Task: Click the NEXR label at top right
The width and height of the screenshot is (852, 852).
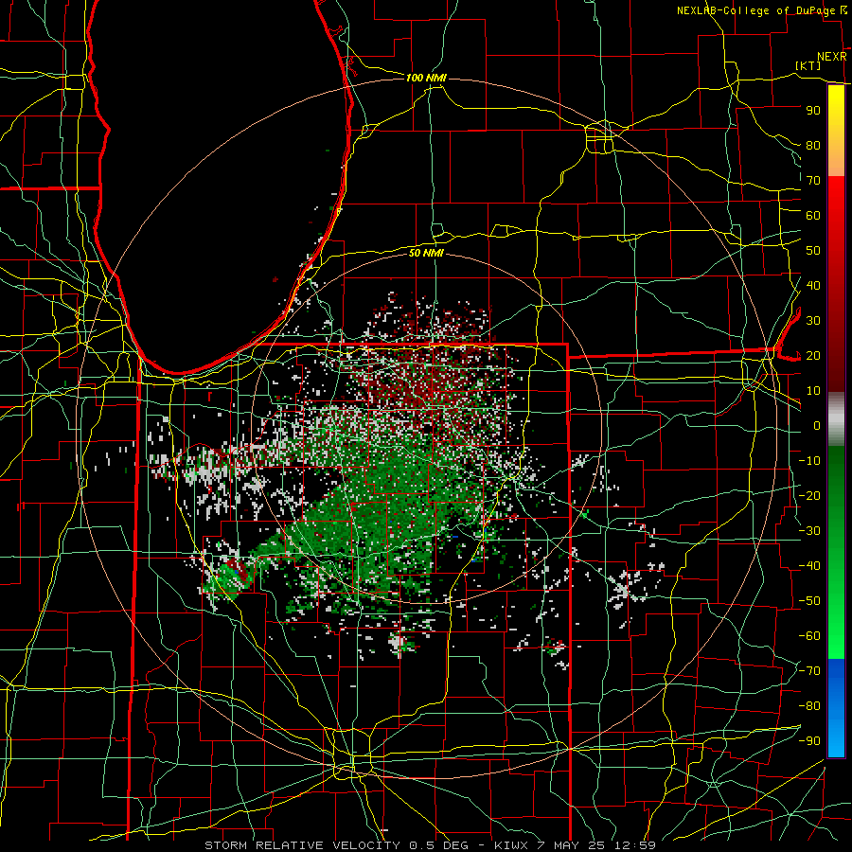Action: pos(832,57)
